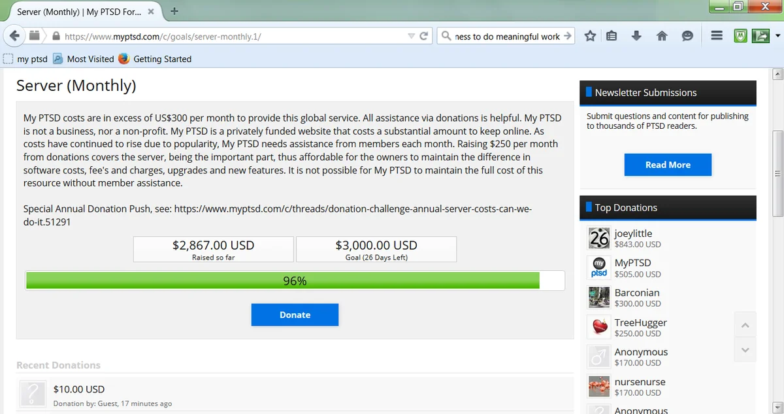Click the Anonymous $170.00 donor avatar

(x=599, y=356)
